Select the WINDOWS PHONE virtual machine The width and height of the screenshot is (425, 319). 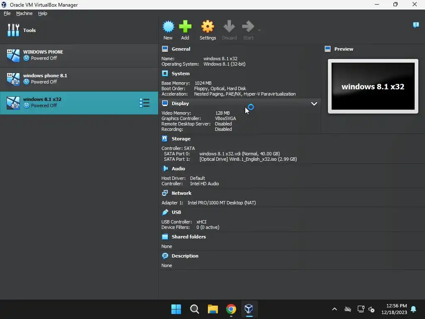(x=79, y=55)
